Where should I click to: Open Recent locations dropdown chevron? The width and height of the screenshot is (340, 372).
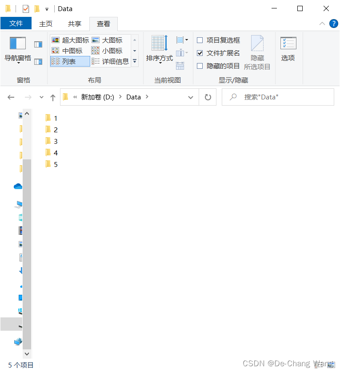coord(41,97)
